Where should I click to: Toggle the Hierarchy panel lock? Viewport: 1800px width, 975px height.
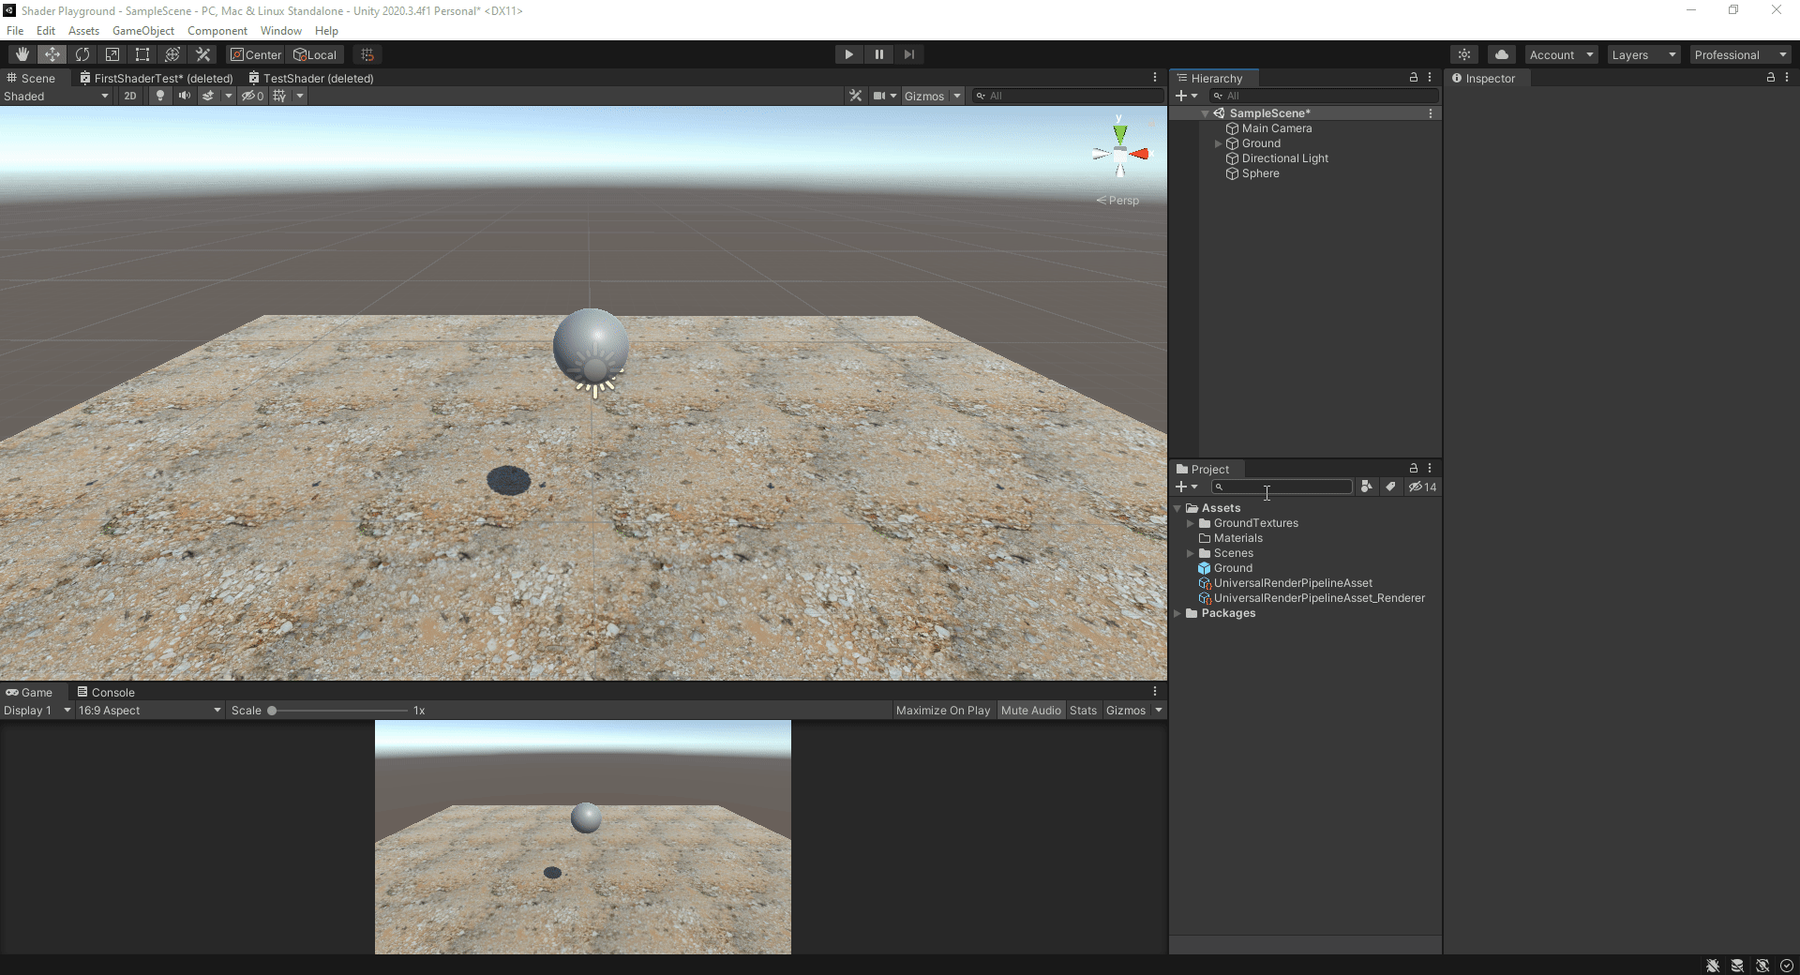coord(1414,78)
